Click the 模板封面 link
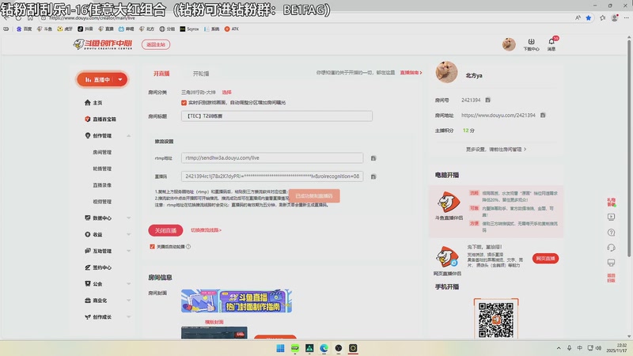The height and width of the screenshot is (356, 633). coord(214,322)
